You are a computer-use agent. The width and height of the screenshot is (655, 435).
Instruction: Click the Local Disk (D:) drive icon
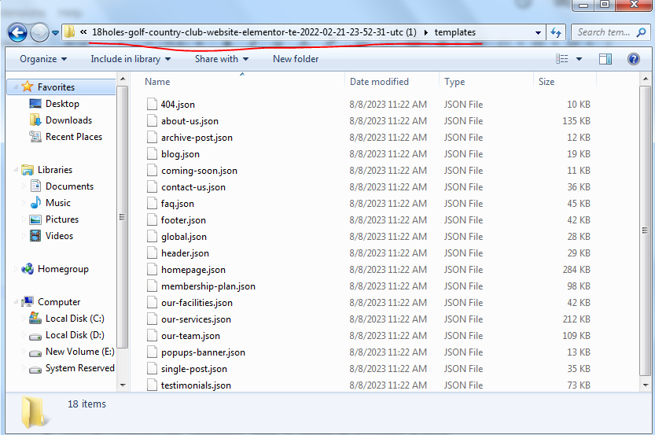pos(35,336)
